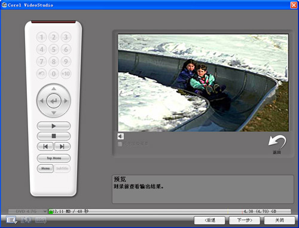Click the 后退 (Back) button
Screen dimensions: 299x228
[x=210, y=220]
